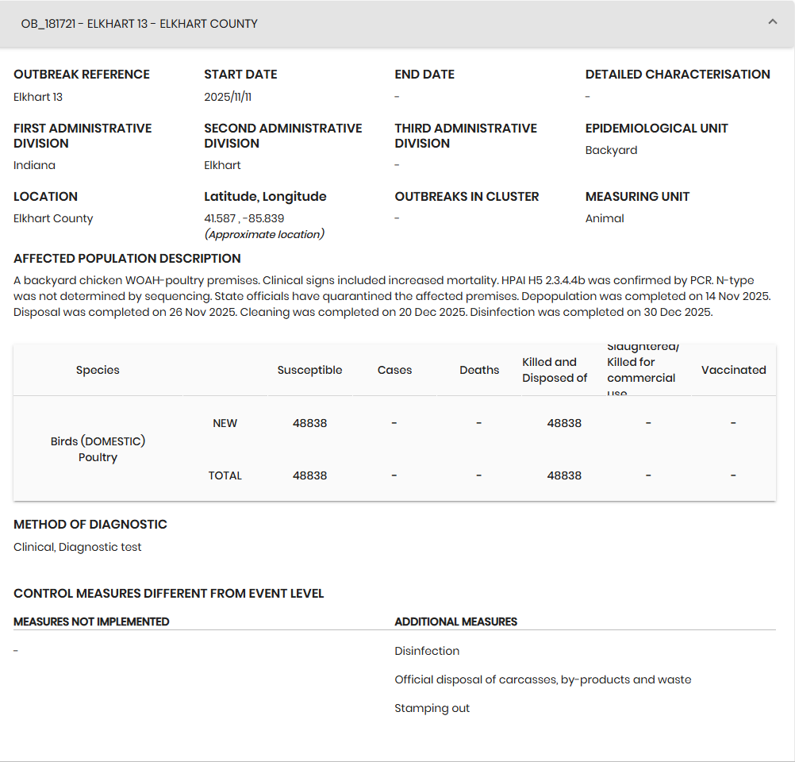Click the Cases column header

coord(394,370)
